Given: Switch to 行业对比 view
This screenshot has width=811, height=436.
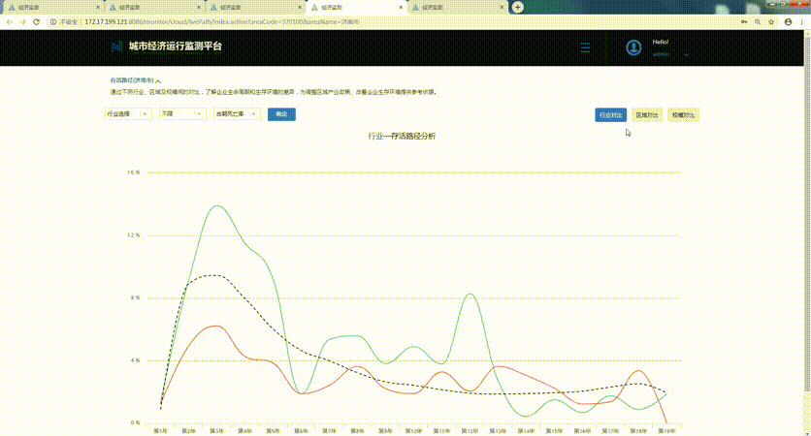Looking at the screenshot, I should coord(611,115).
